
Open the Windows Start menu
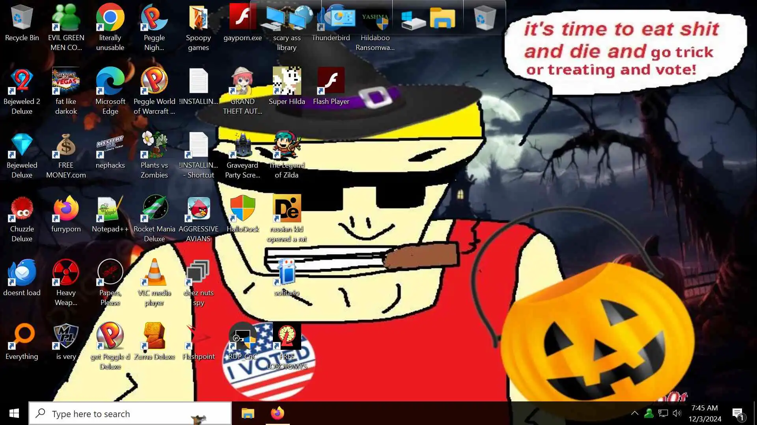click(x=14, y=413)
